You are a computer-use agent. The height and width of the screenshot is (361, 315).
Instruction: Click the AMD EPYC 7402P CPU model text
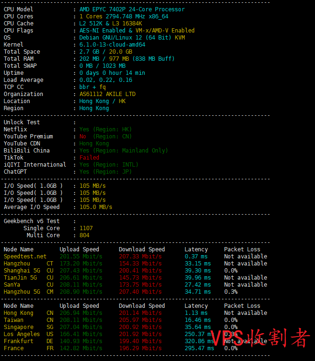pyautogui.click(x=132, y=9)
